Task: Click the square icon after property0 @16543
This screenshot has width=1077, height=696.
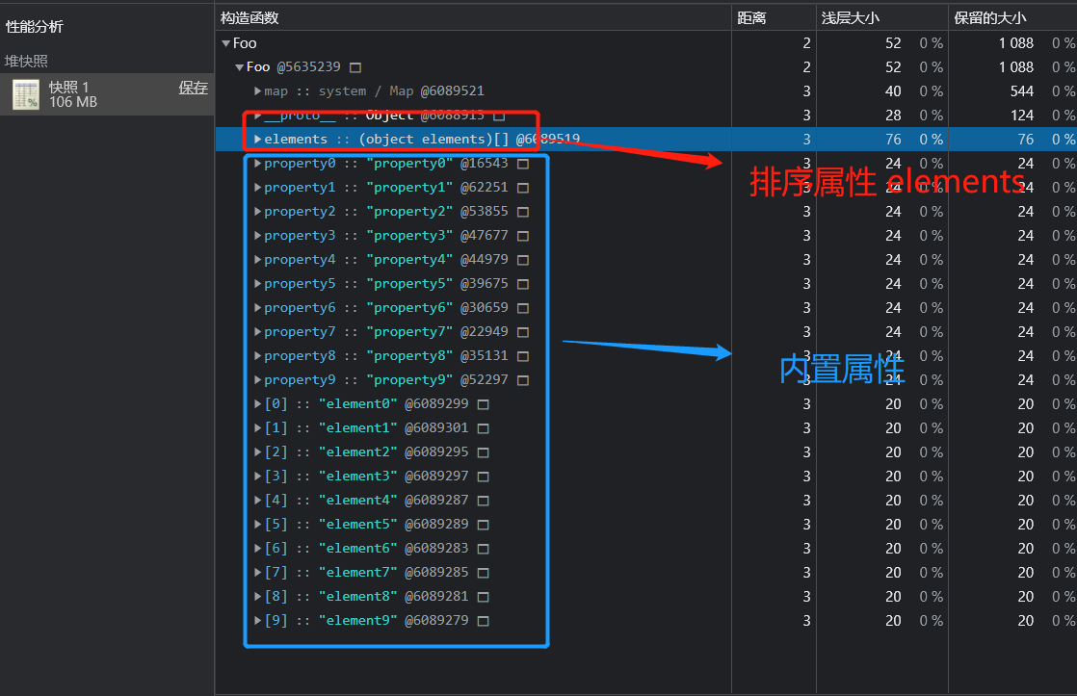Action: click(x=523, y=164)
